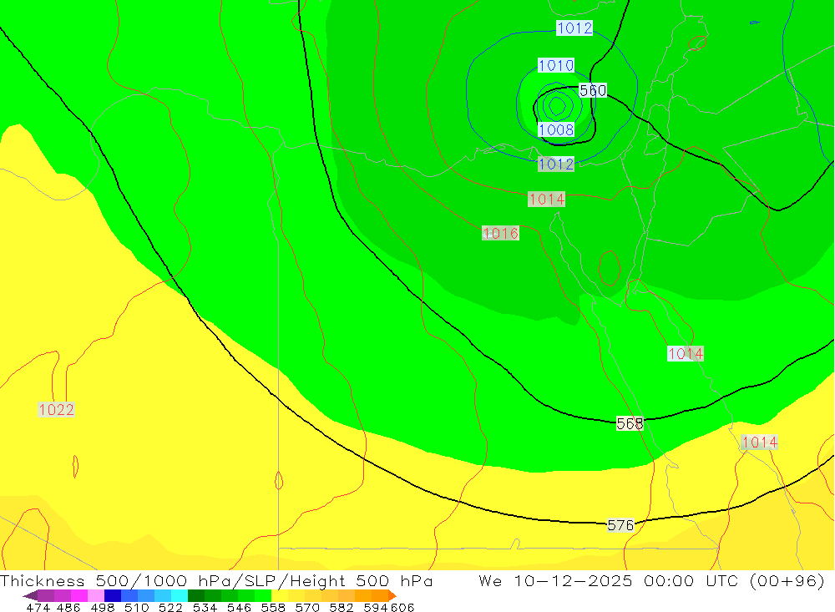
Task: Click legend value 534
Action: point(205,607)
